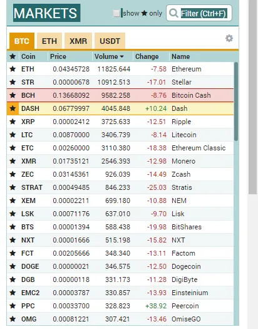Select the Dash market name
This screenshot has width=258, height=329.
[x=179, y=108]
